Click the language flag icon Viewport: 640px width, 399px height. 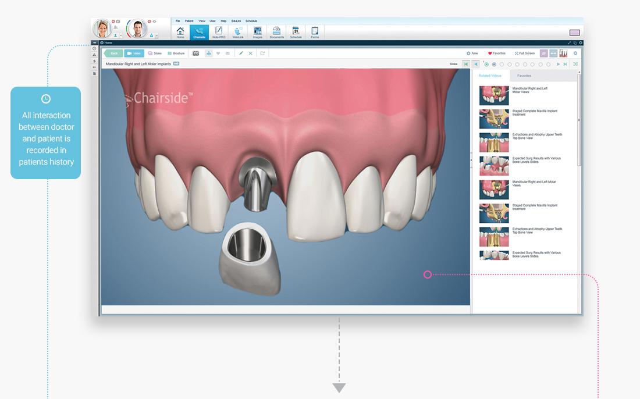(x=195, y=53)
